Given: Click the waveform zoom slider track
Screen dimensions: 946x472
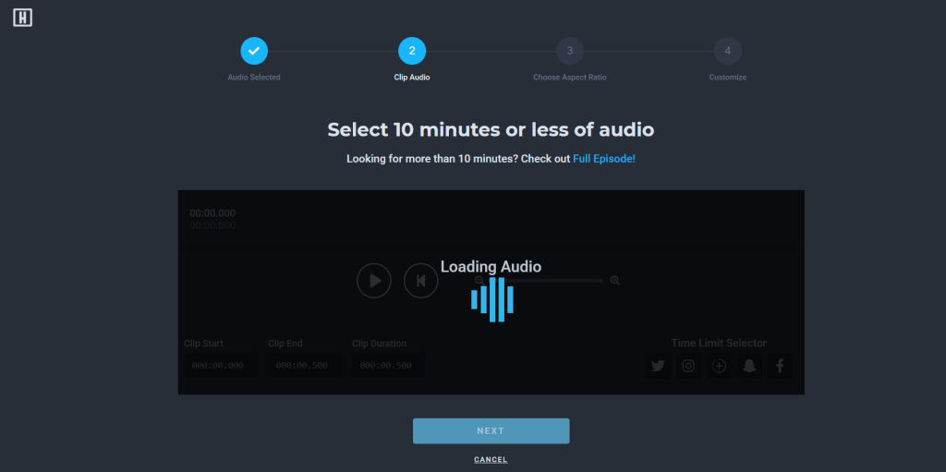Looking at the screenshot, I should [x=554, y=280].
